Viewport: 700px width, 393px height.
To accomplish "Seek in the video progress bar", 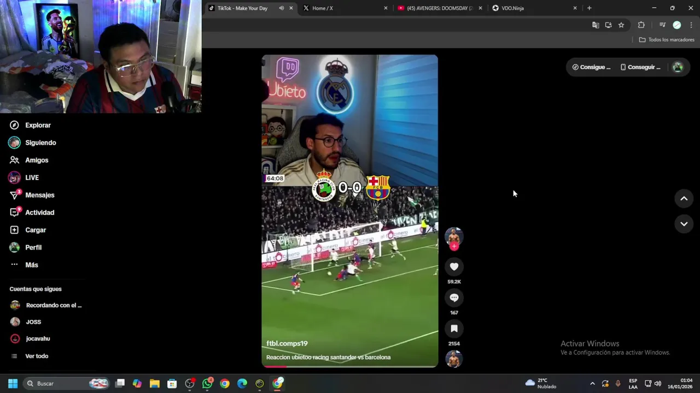I will click(x=349, y=366).
